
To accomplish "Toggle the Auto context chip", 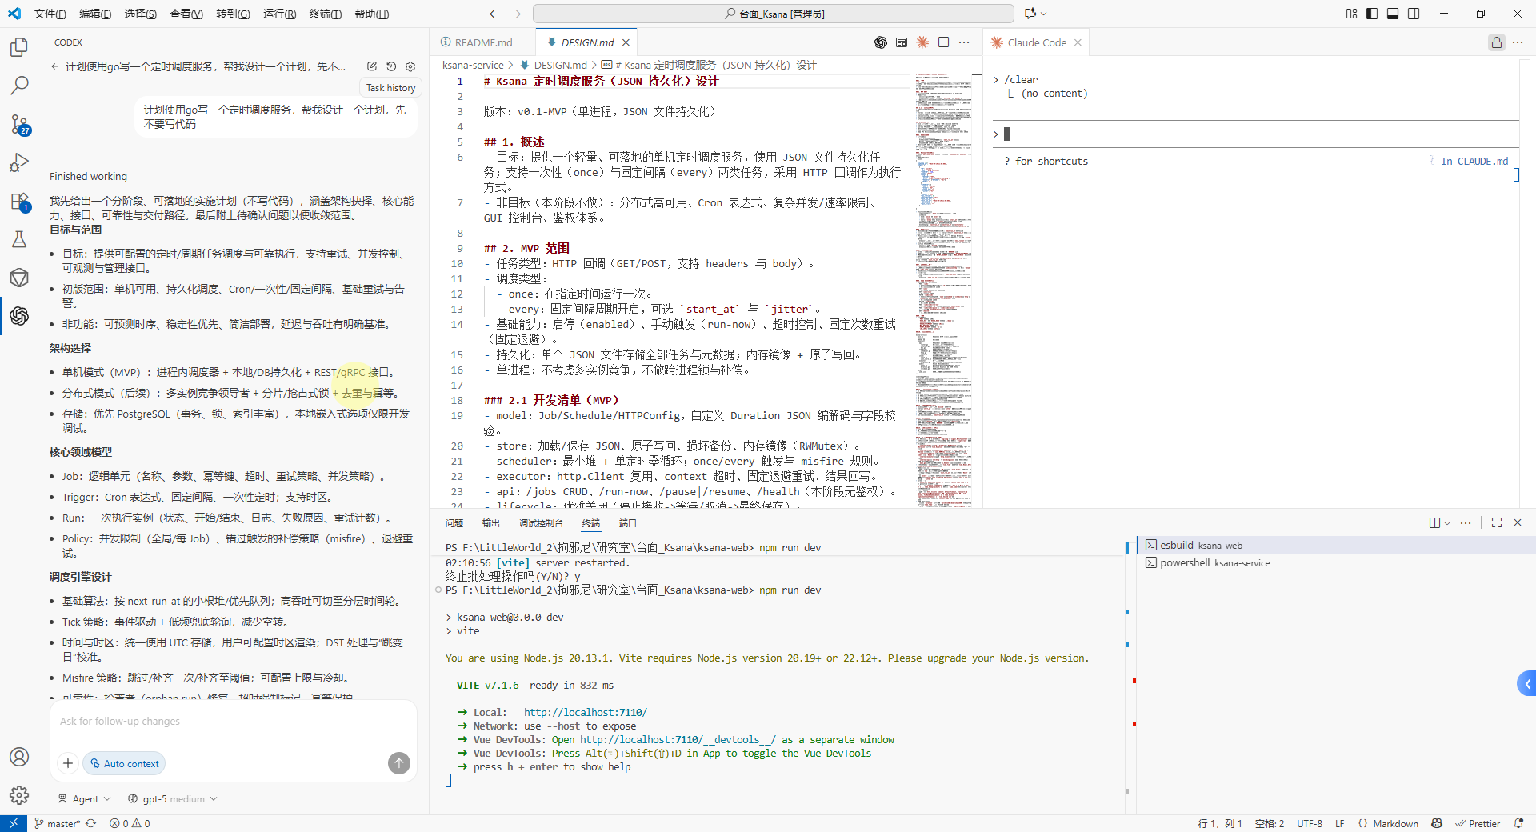I will (124, 763).
